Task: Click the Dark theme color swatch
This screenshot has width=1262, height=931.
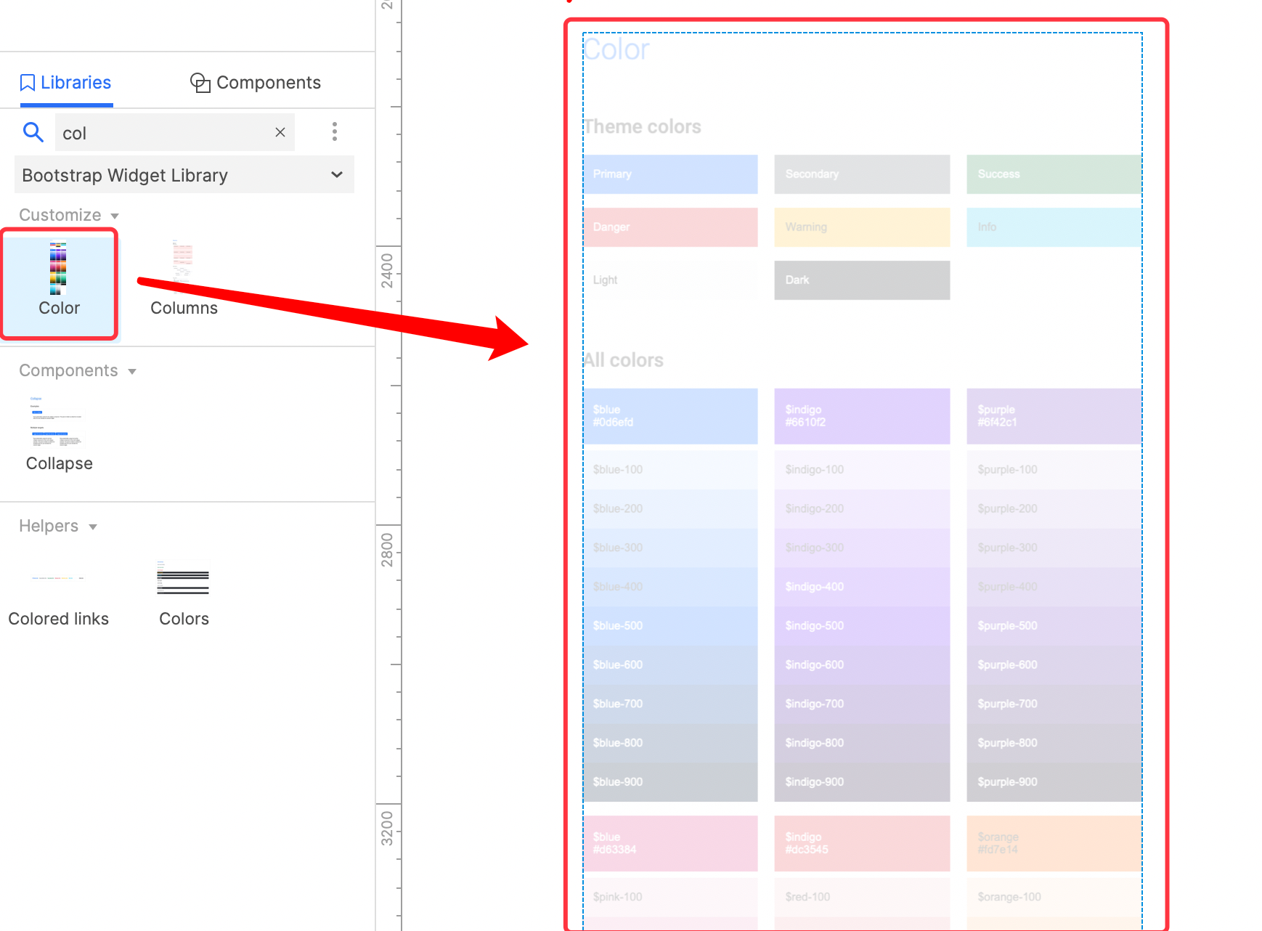Action: [x=861, y=280]
